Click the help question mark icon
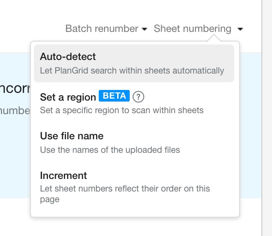Image resolution: width=272 pixels, height=236 pixels. (138, 97)
